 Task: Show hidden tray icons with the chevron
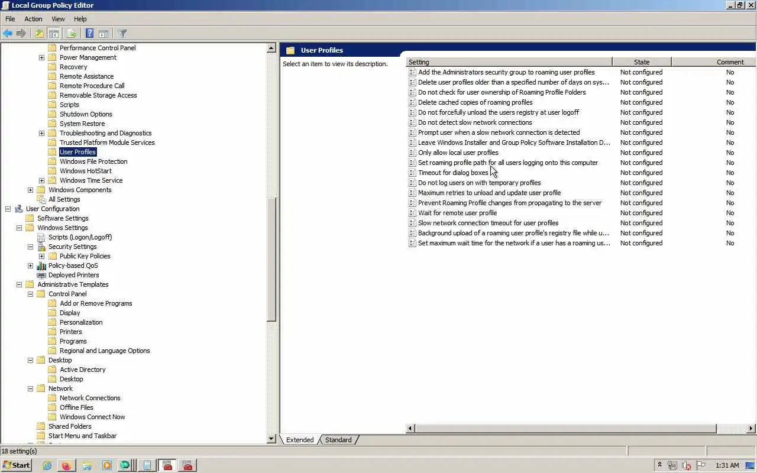659,465
